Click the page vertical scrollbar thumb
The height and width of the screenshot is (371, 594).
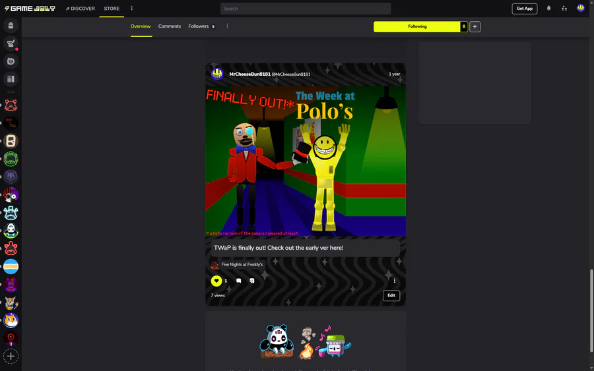[591, 311]
